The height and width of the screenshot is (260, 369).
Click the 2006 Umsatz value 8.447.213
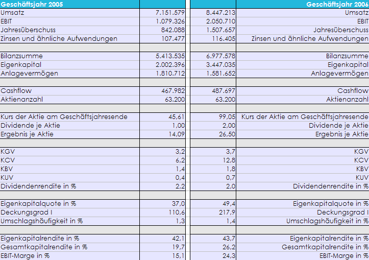point(221,13)
